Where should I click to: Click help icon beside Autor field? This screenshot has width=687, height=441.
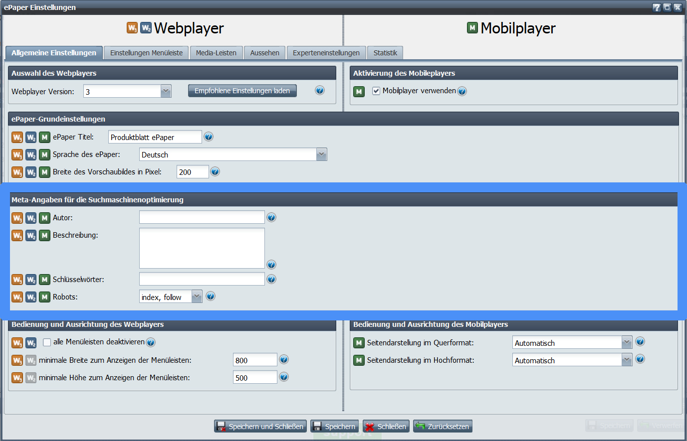[x=271, y=217]
